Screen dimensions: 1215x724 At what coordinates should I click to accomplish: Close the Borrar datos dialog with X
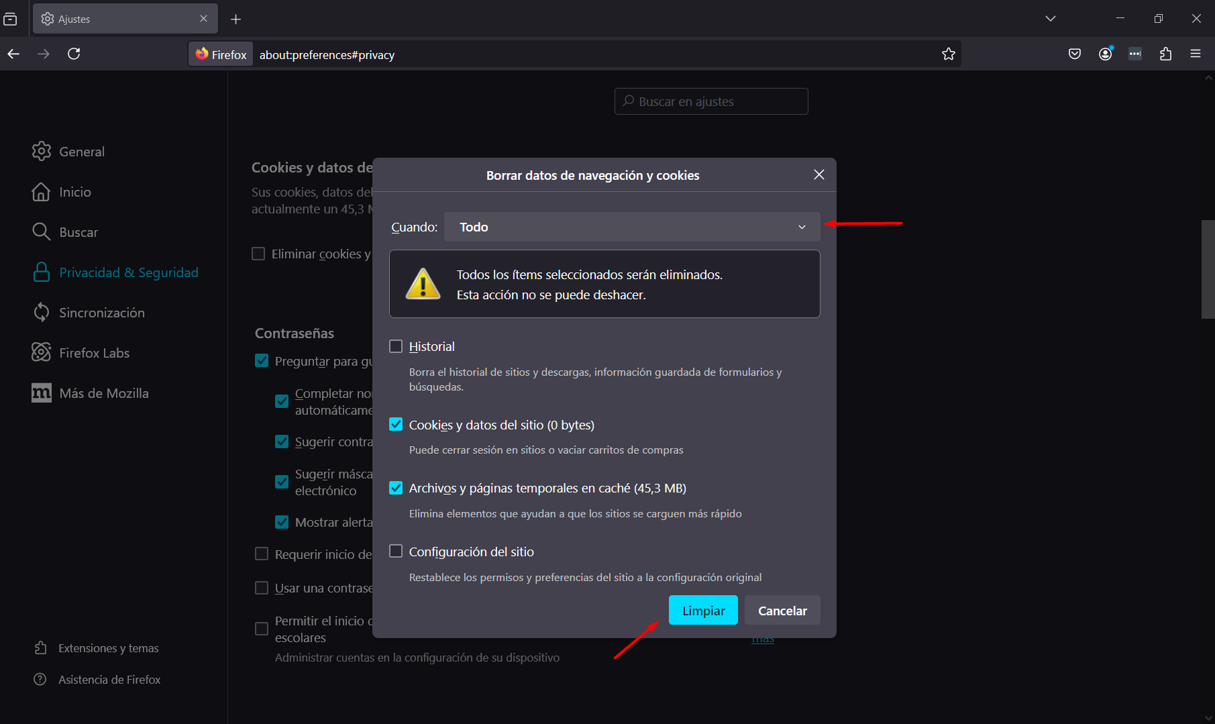(x=818, y=174)
